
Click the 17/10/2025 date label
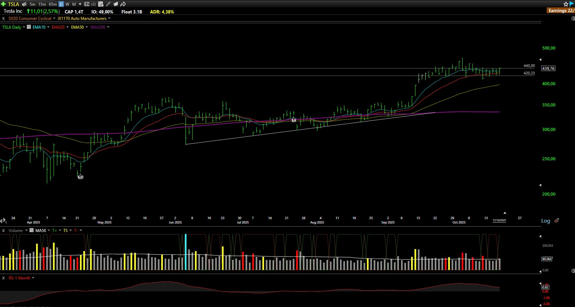pyautogui.click(x=499, y=220)
